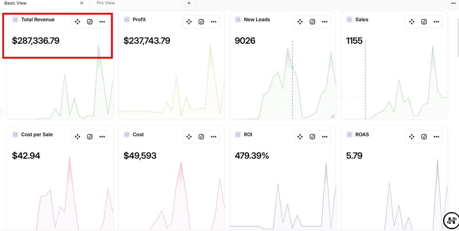Viewport: 459px width, 231px height.
Task: Open the three-dot menu on Cost per Sale card
Action: pyautogui.click(x=102, y=137)
